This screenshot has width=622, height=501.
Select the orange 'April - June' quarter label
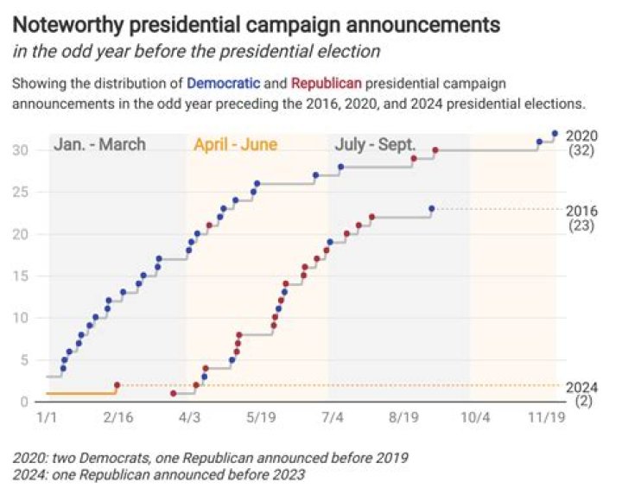(235, 144)
